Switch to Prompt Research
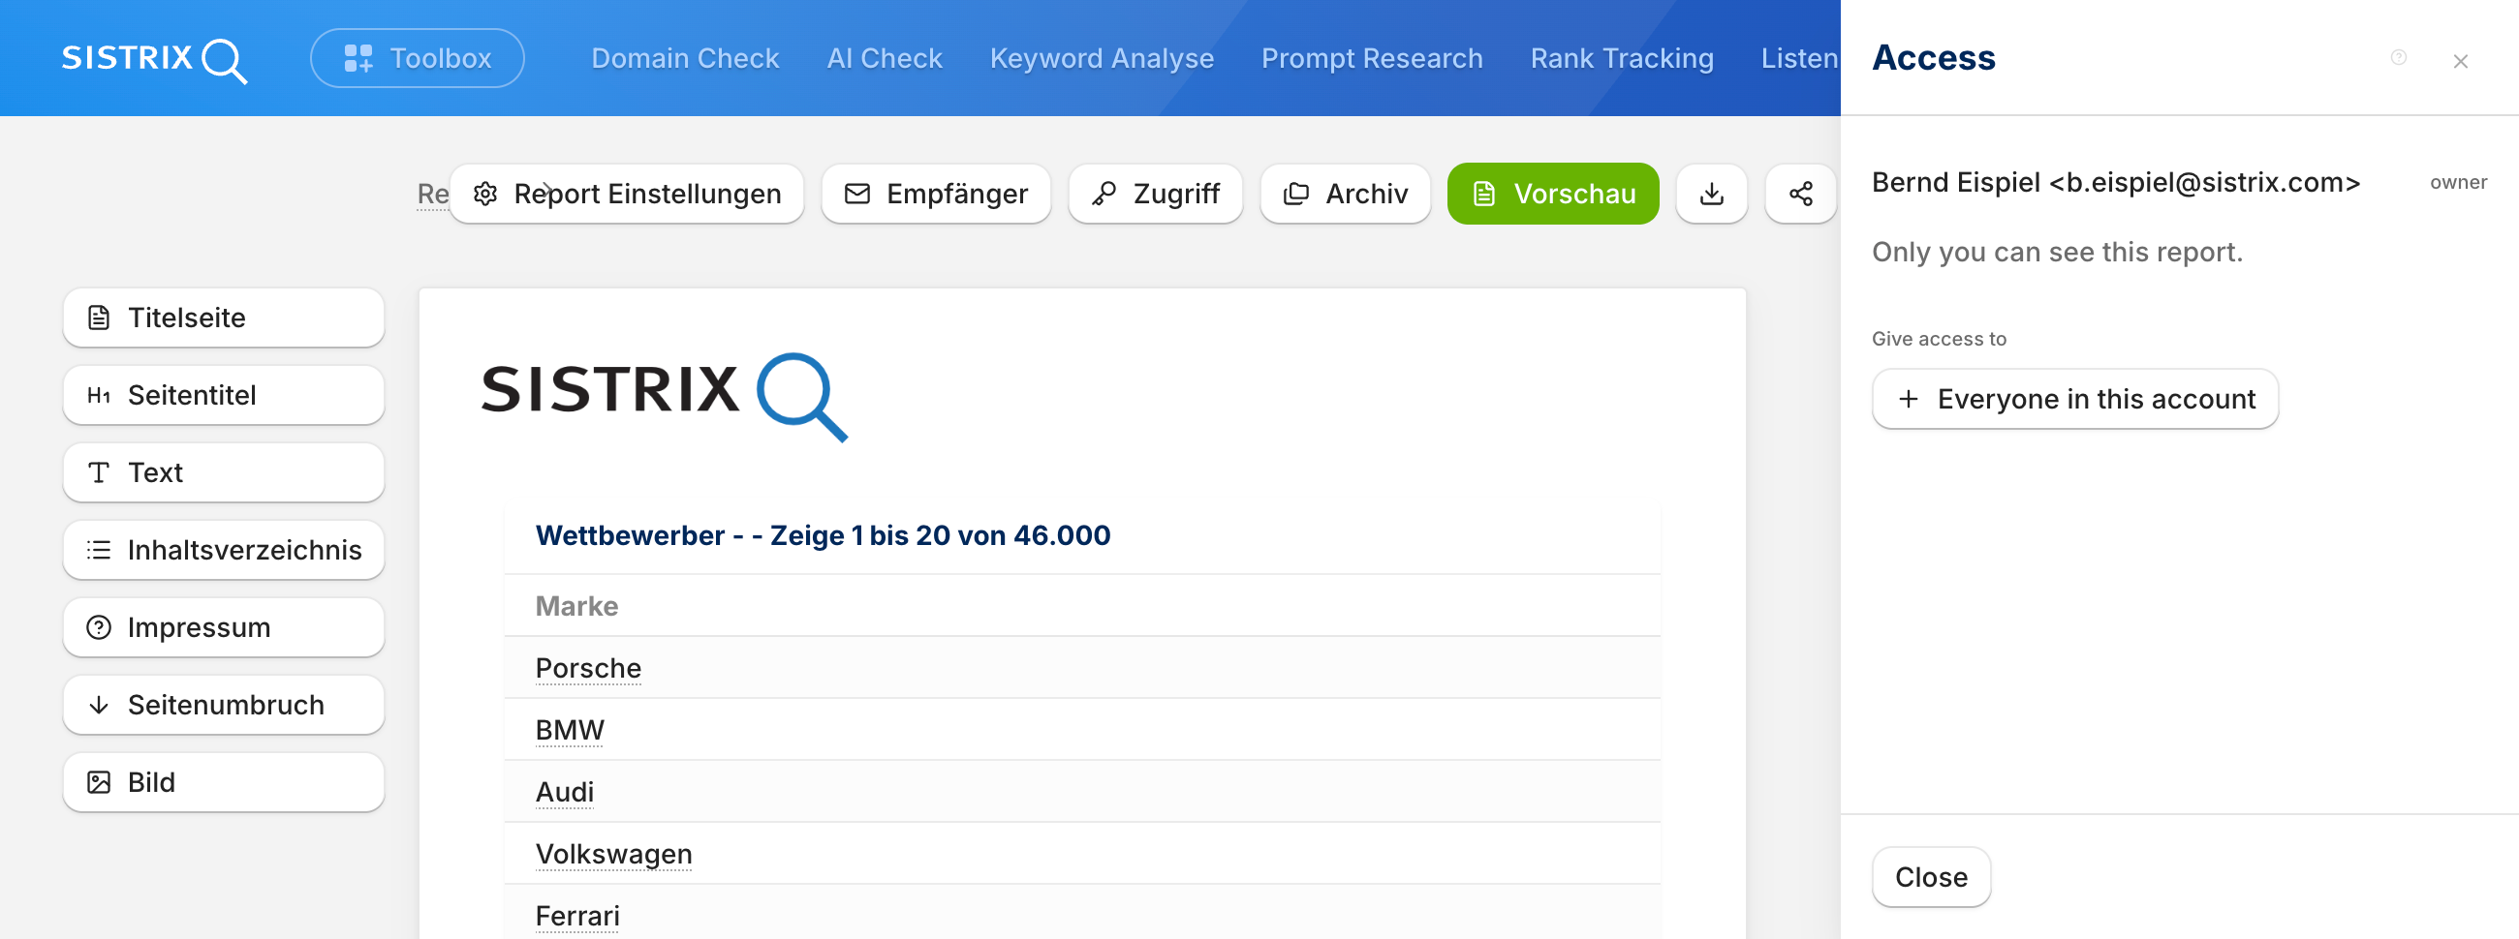 [x=1372, y=59]
